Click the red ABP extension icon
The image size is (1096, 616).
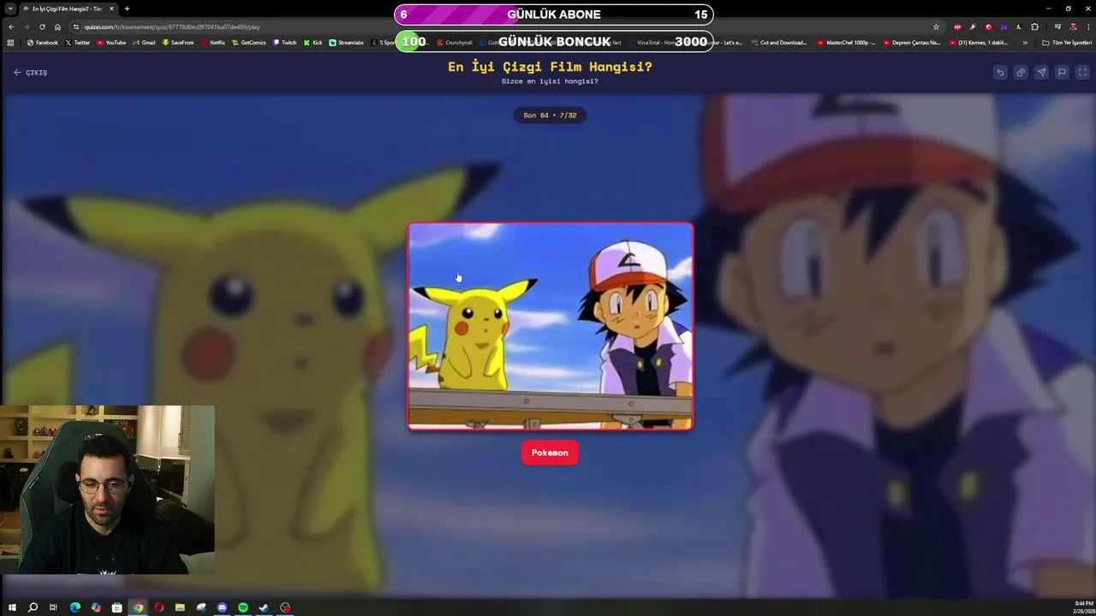[957, 27]
